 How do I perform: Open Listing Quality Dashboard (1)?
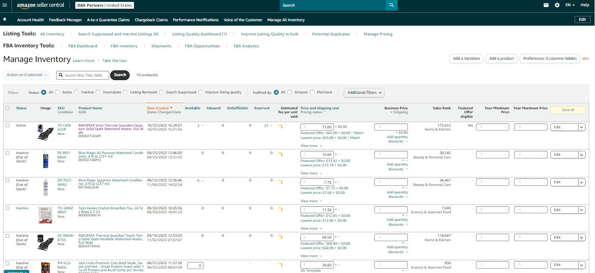click(200, 34)
